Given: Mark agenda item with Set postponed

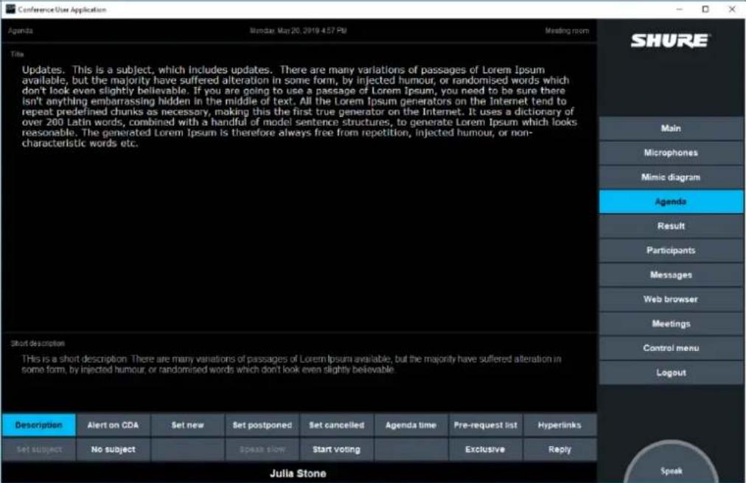Looking at the screenshot, I should [262, 425].
